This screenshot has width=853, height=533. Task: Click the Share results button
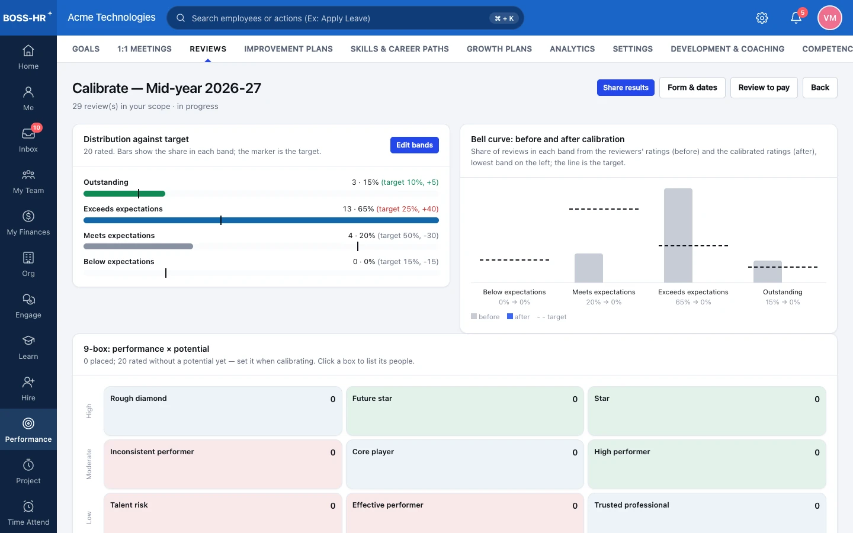pyautogui.click(x=626, y=88)
